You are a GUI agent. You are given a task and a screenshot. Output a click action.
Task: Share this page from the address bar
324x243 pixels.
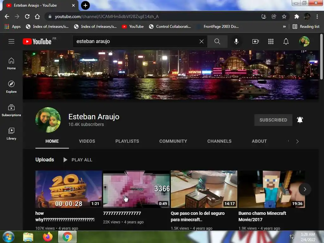(274, 16)
